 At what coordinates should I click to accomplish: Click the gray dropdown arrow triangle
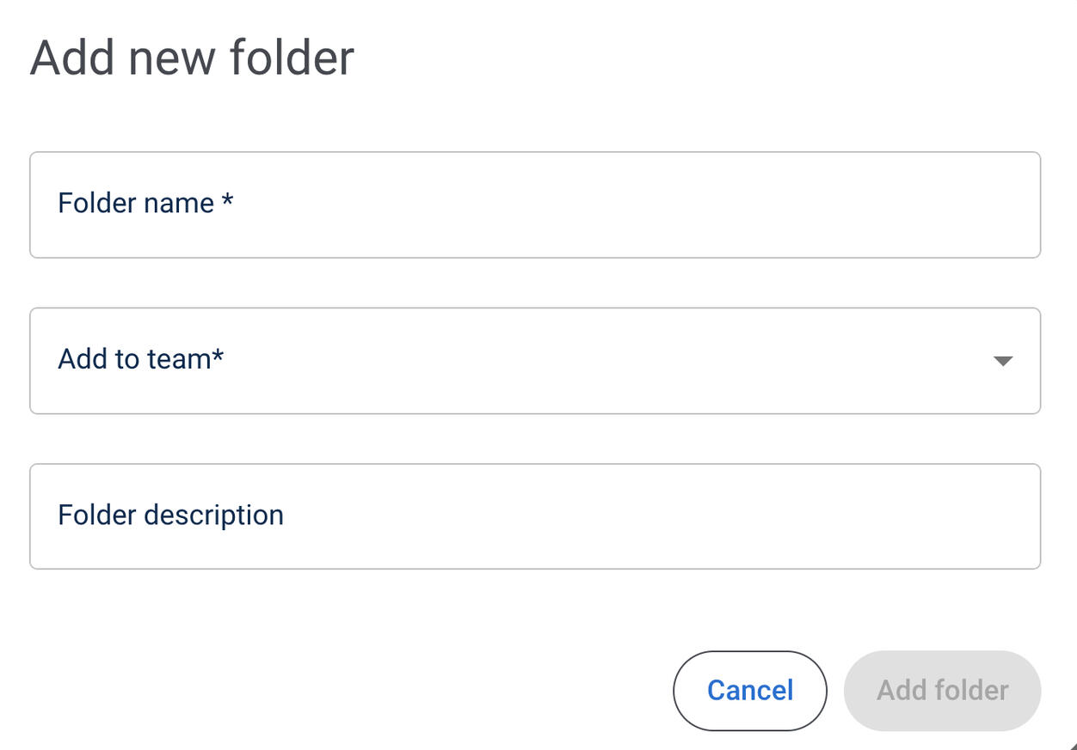point(1002,361)
